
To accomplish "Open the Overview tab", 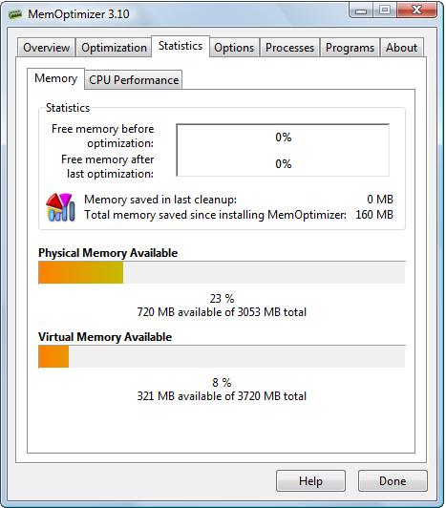I will (x=47, y=48).
